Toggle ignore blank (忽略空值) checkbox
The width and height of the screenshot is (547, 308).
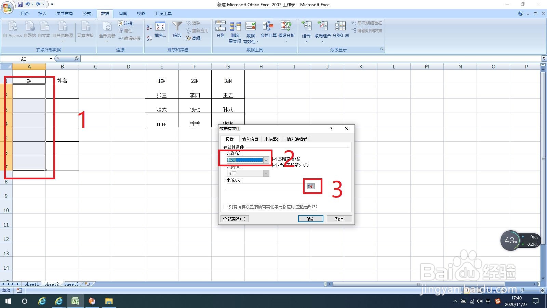(275, 159)
